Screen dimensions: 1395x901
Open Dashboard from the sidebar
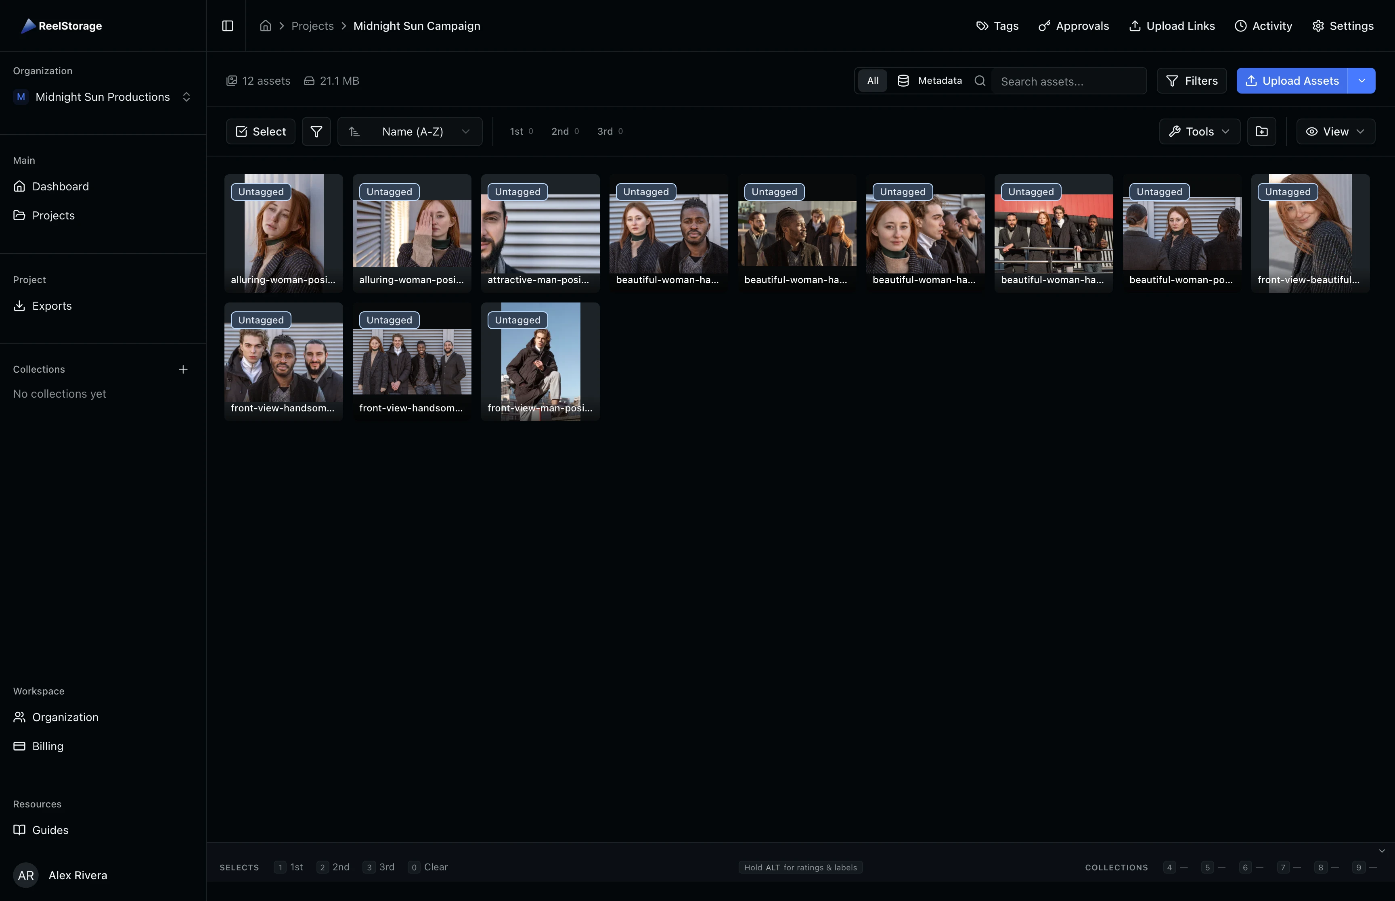click(x=61, y=186)
